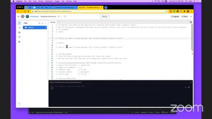Click the Spotlight search icon in menu bar
Screen dimensions: 212x119
click(194, 1)
